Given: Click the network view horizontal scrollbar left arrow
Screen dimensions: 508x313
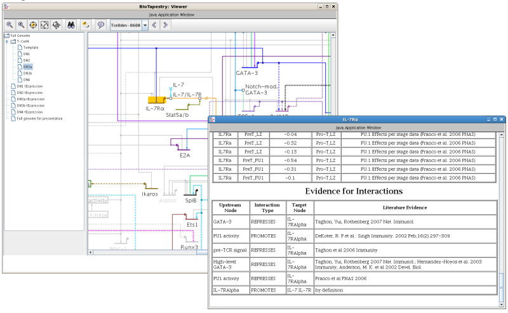Looking at the screenshot, I should pyautogui.click(x=91, y=252).
